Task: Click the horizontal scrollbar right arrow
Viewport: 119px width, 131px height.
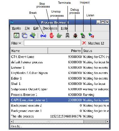Action: coord(107,122)
